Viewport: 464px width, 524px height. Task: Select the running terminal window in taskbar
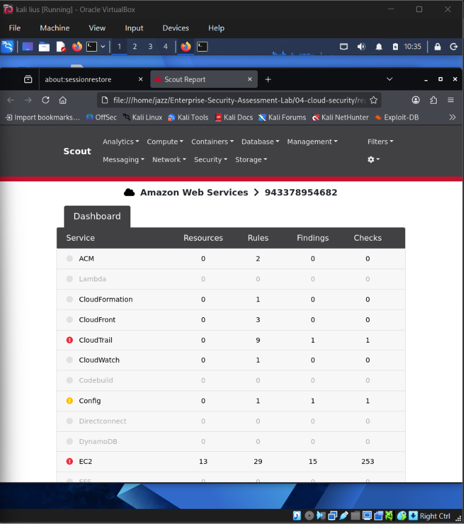click(202, 47)
